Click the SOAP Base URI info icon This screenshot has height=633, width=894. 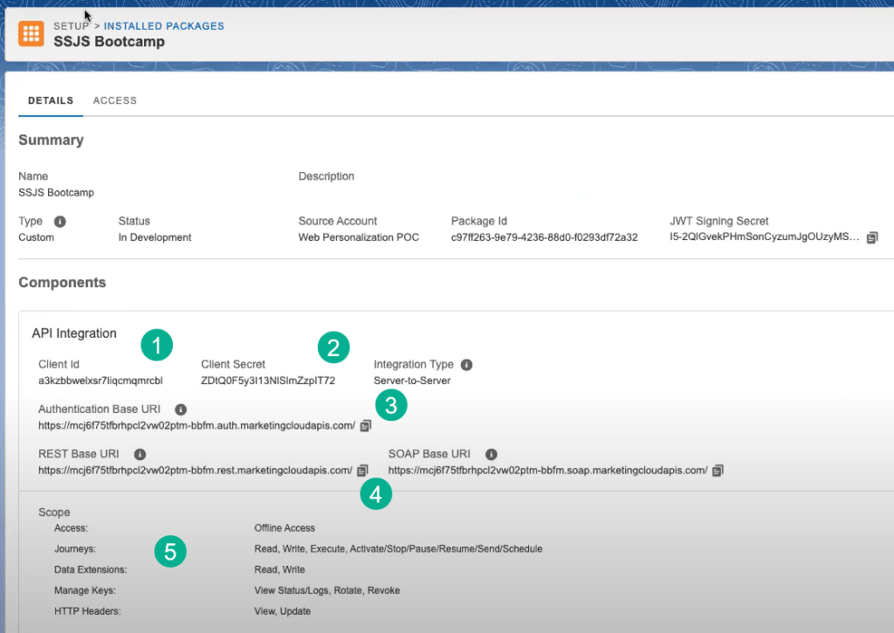tap(492, 455)
